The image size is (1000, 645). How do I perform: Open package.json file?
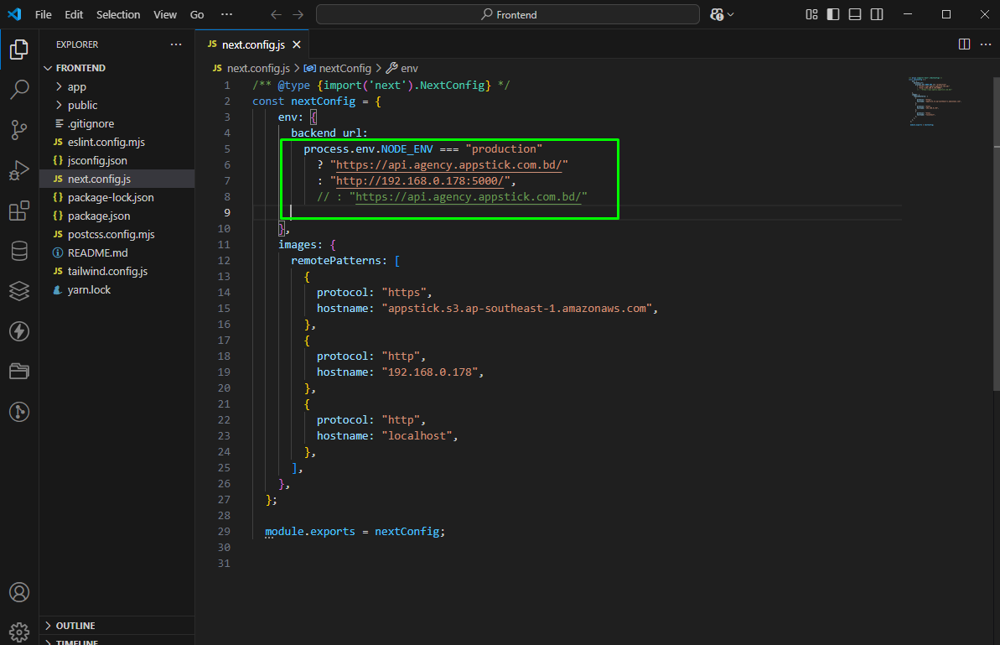tap(117, 216)
